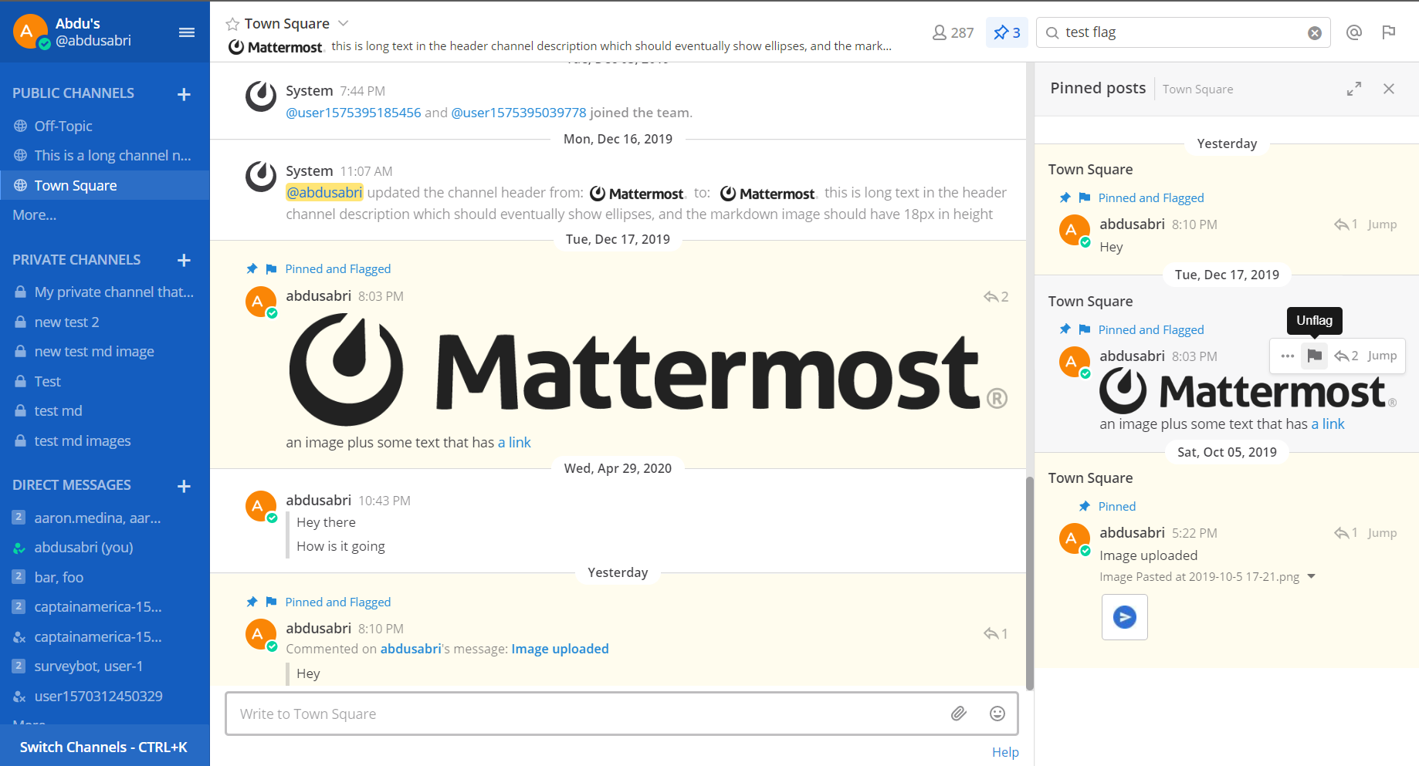This screenshot has height=766, width=1419.
Task: Click the highlighted @abdusabri mention
Action: click(x=324, y=193)
